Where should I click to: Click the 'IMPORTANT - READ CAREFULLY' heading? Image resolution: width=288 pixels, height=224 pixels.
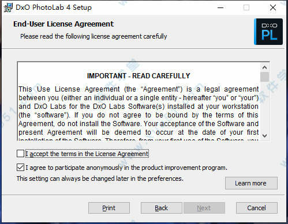(x=139, y=76)
